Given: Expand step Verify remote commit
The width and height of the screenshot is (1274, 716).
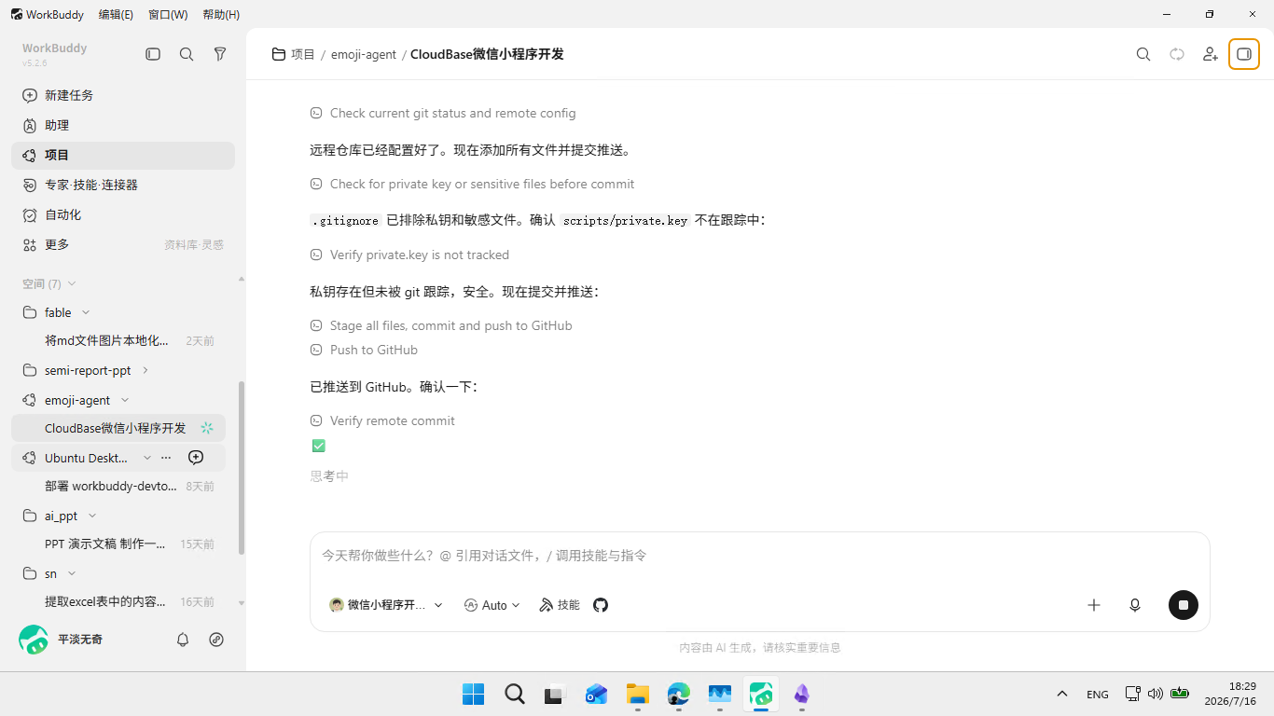Looking at the screenshot, I should (x=382, y=420).
